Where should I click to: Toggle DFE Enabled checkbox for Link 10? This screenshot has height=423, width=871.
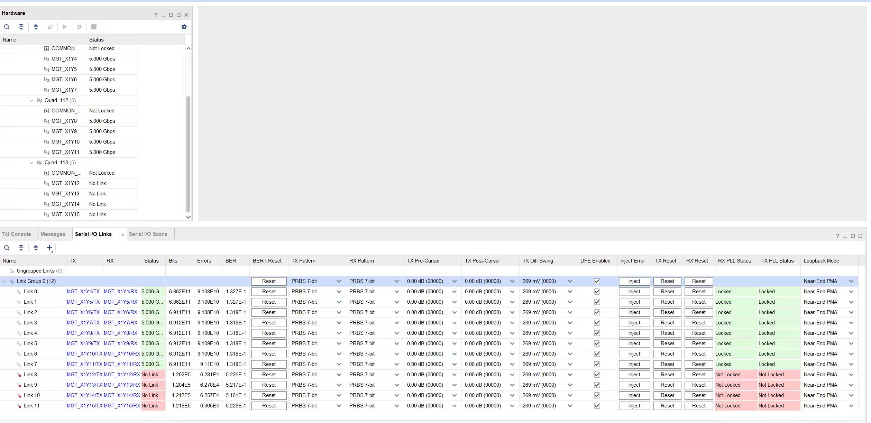pos(597,395)
